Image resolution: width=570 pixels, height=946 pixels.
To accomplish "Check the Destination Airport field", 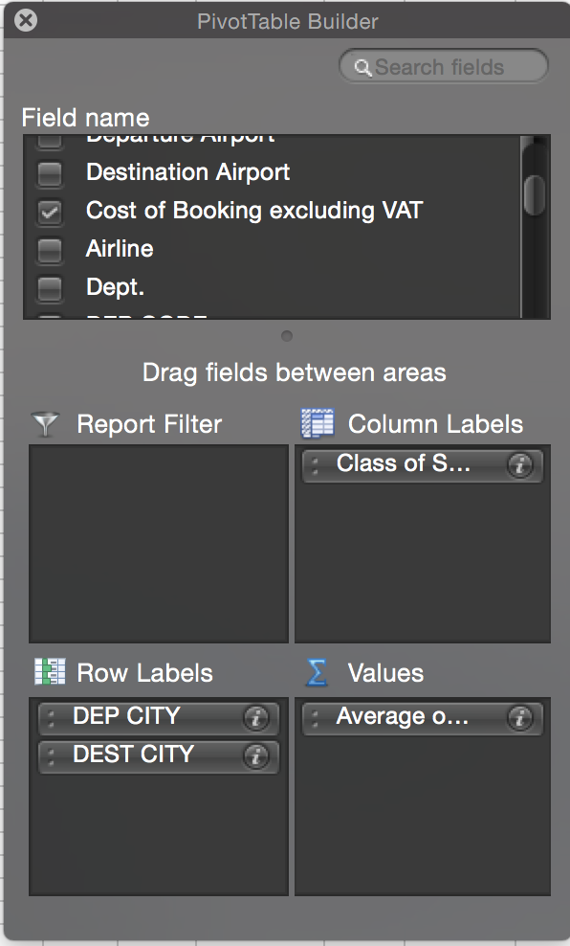I will pyautogui.click(x=50, y=173).
